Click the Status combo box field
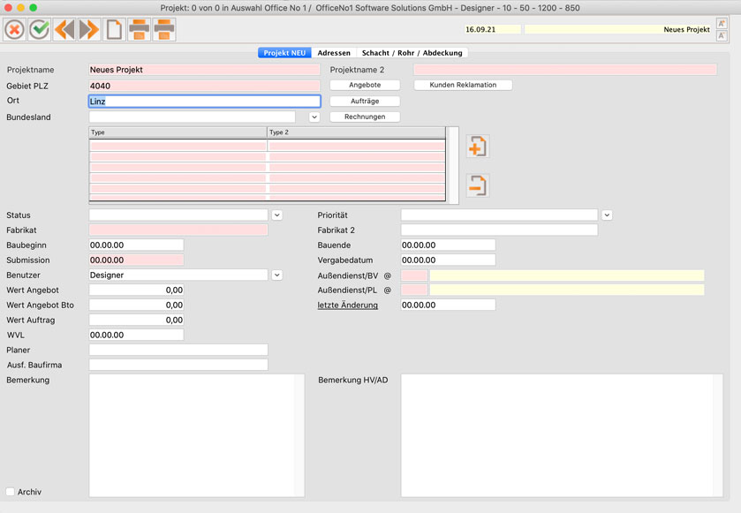 coord(178,215)
